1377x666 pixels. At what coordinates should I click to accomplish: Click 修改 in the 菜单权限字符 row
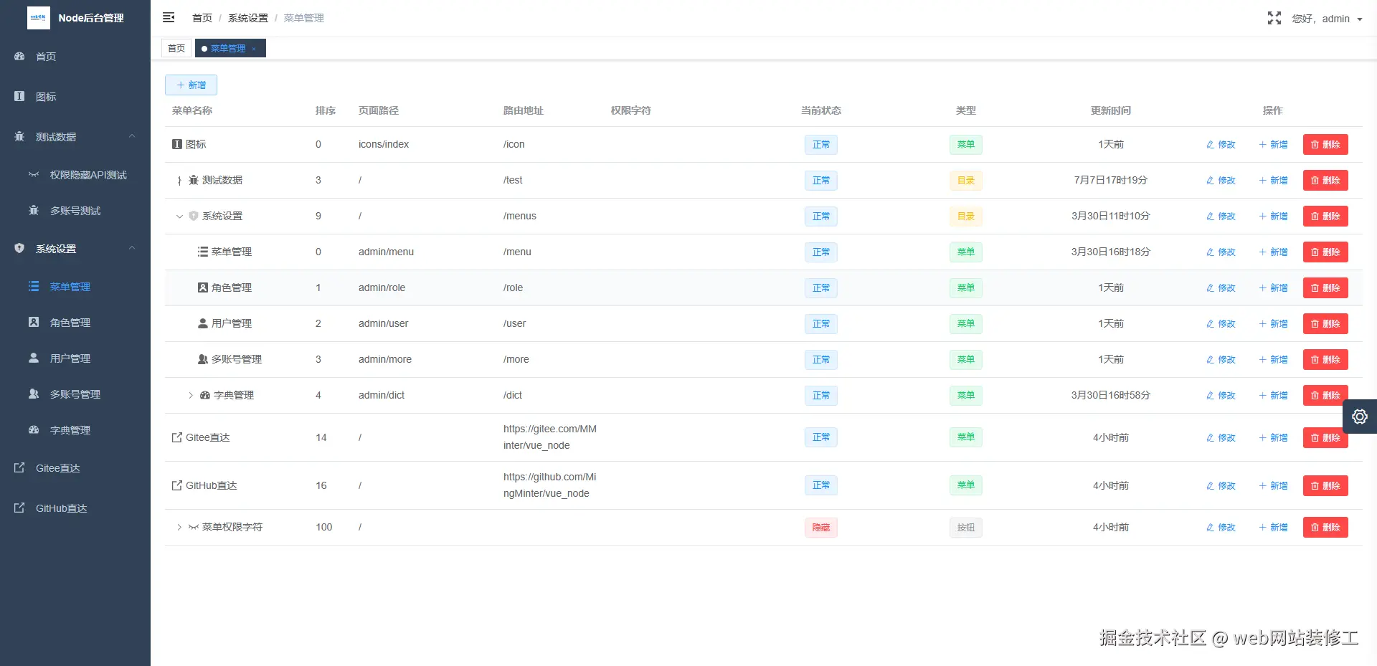pos(1221,527)
